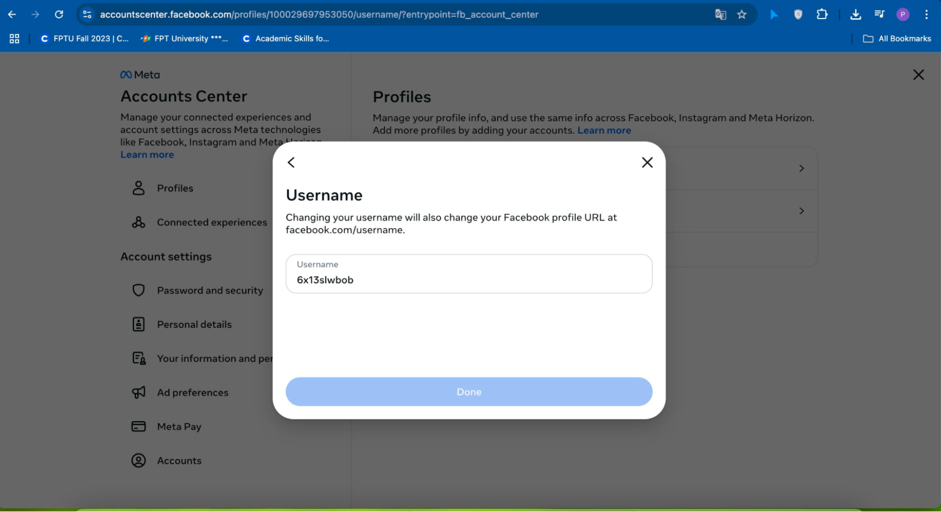Viewport: 941px width, 512px height.
Task: Bookmark this page with the star
Action: click(x=742, y=14)
